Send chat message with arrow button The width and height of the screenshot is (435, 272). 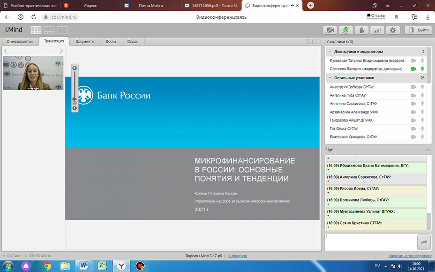pyautogui.click(x=424, y=242)
